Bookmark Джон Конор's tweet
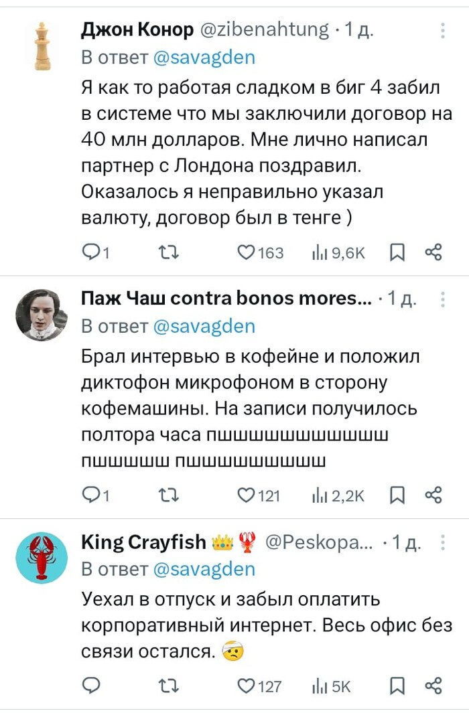469x713 pixels. pyautogui.click(x=397, y=252)
